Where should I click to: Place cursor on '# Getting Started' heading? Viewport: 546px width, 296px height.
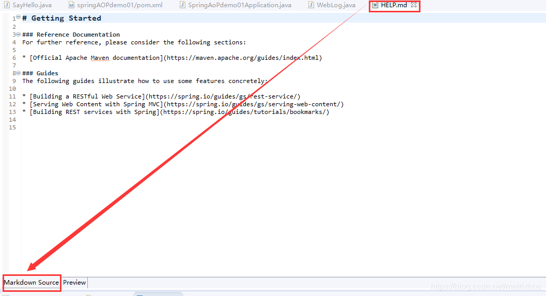[61, 18]
